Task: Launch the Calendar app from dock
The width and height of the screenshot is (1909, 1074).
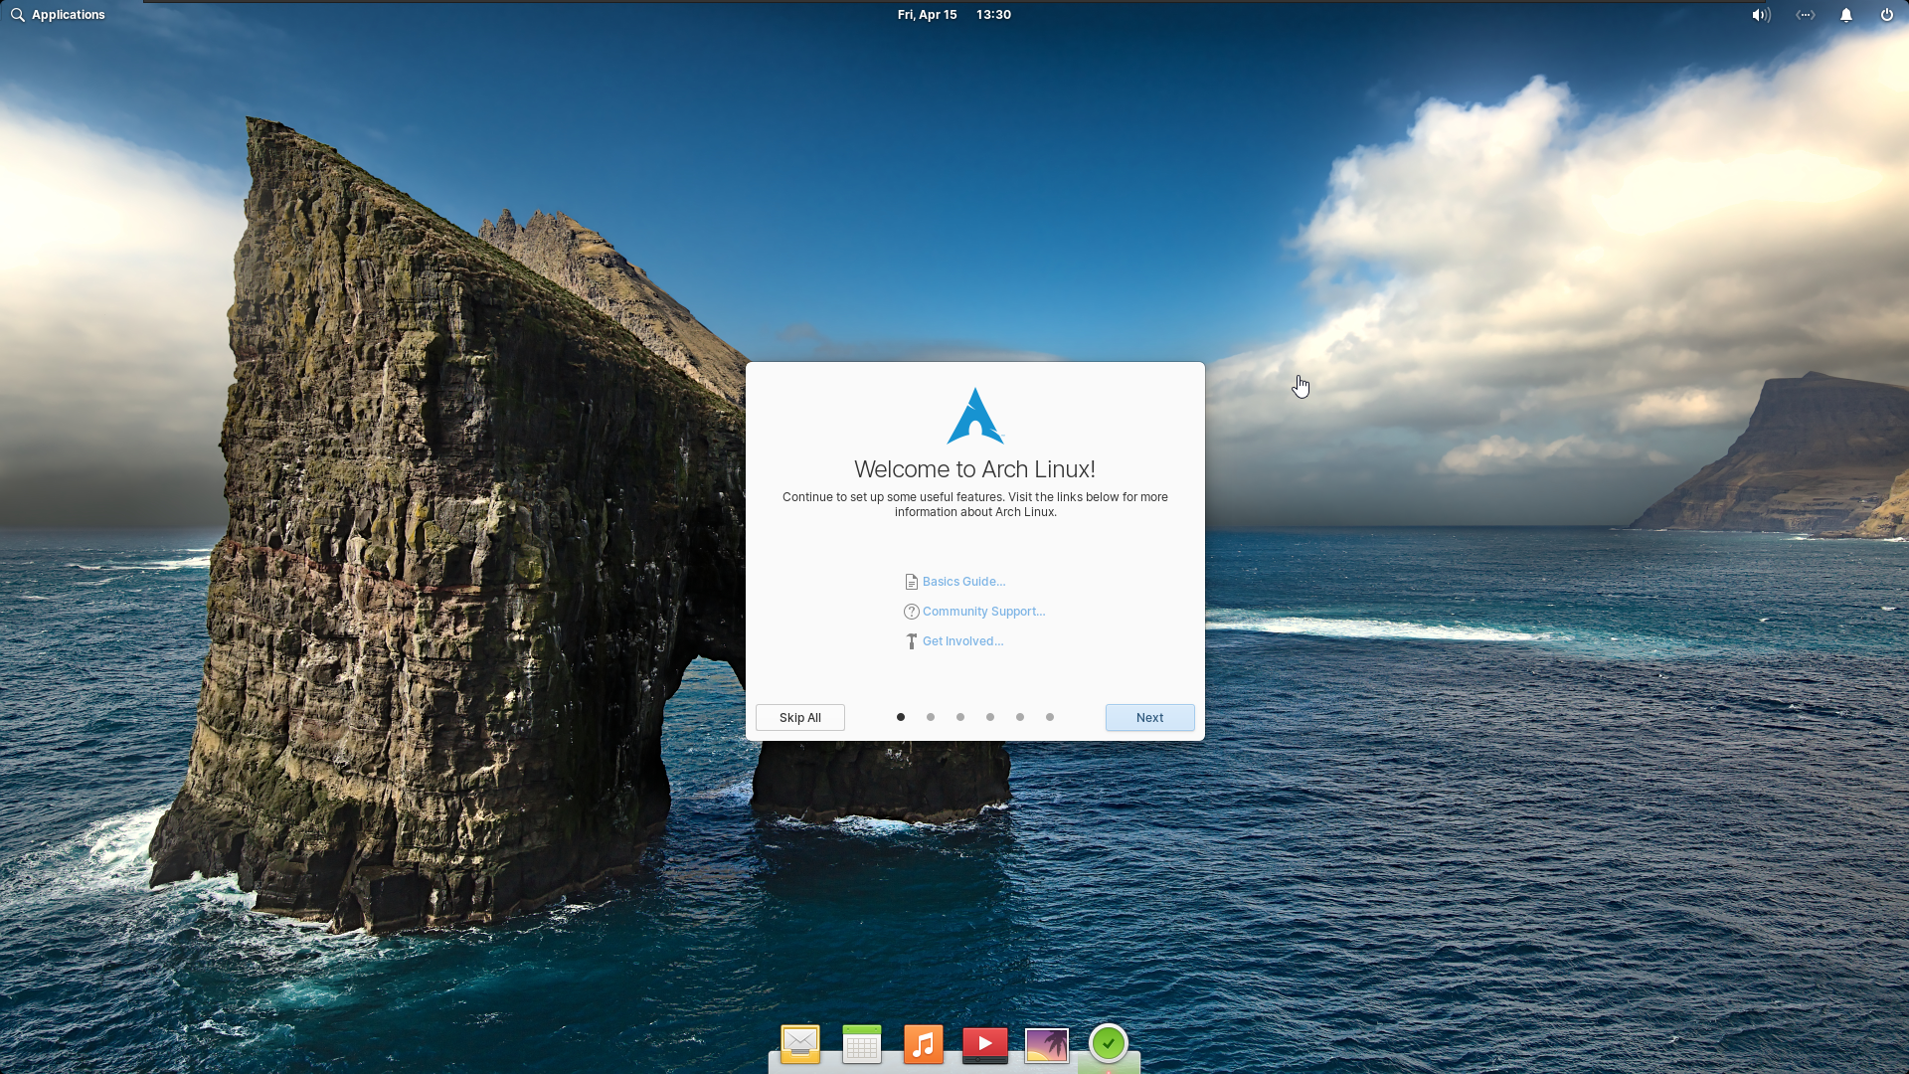Action: coord(862,1044)
